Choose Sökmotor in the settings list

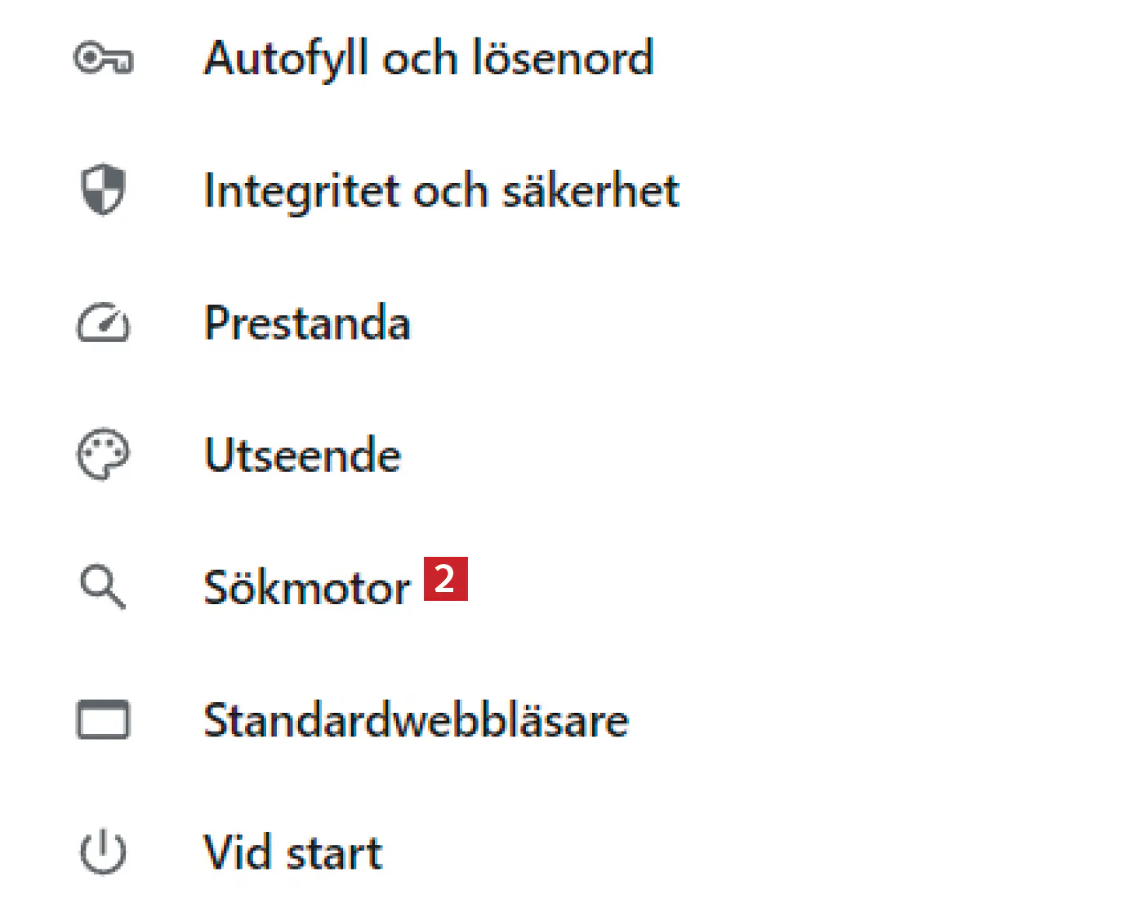307,588
